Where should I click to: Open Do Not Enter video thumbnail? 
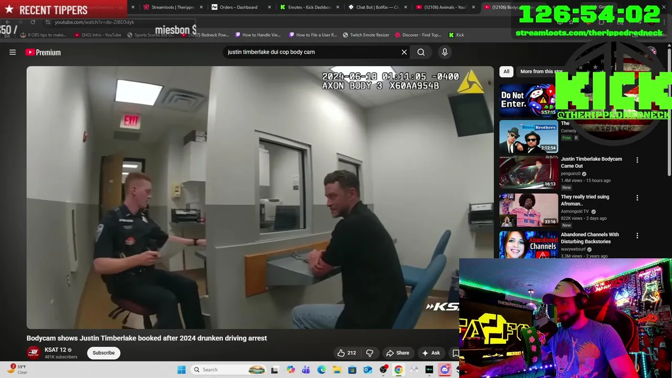point(528,100)
